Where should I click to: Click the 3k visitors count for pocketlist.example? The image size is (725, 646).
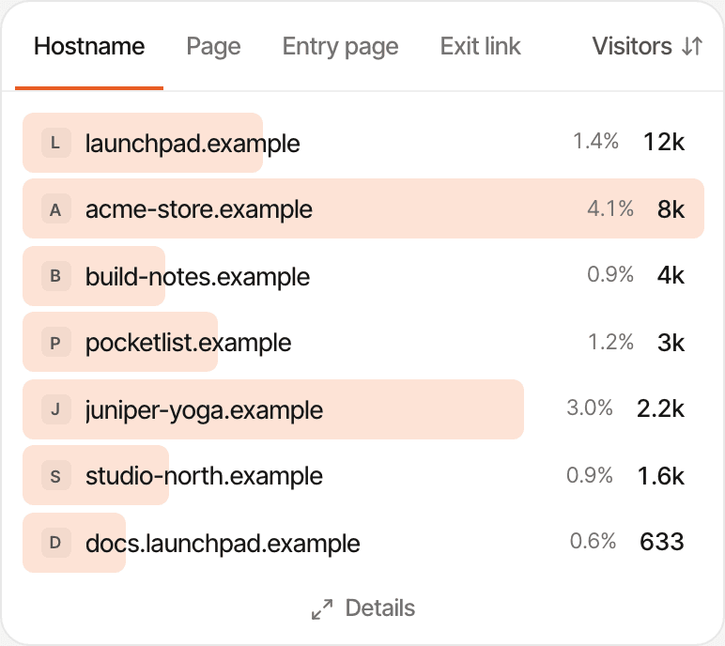[x=671, y=343]
